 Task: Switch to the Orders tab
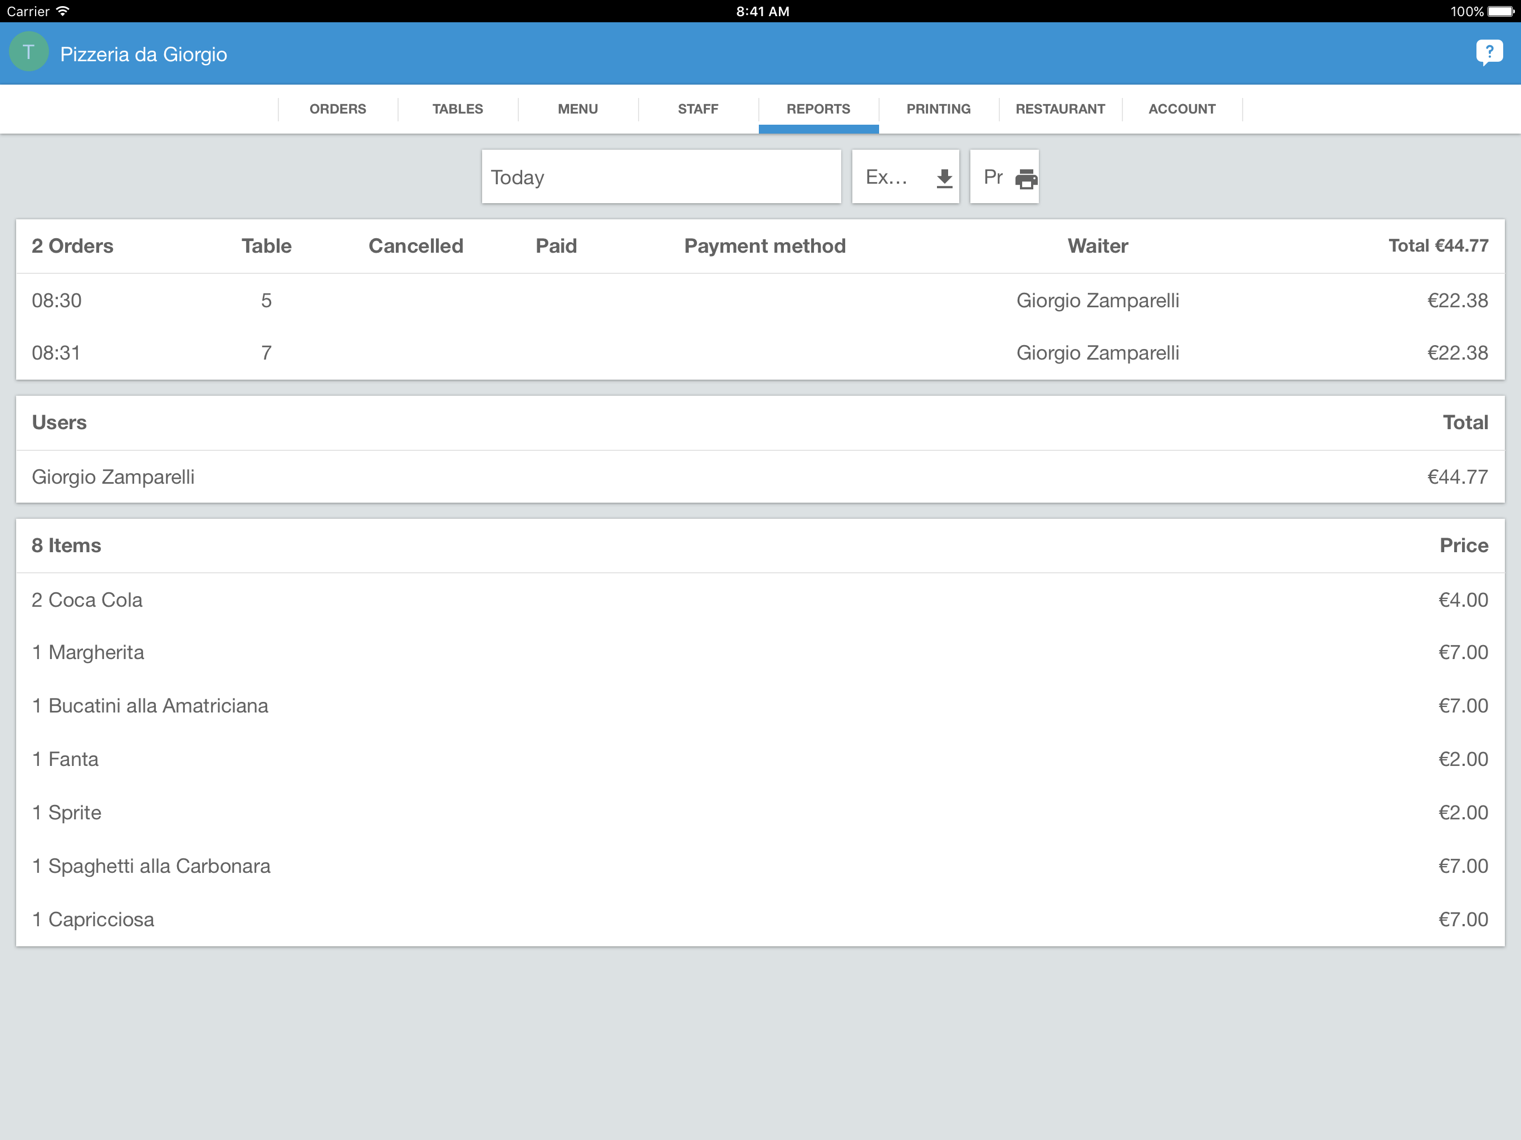337,109
